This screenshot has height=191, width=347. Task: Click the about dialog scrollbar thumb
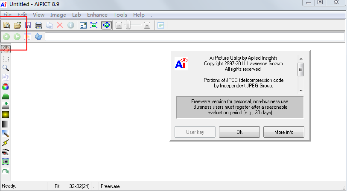(x=301, y=69)
